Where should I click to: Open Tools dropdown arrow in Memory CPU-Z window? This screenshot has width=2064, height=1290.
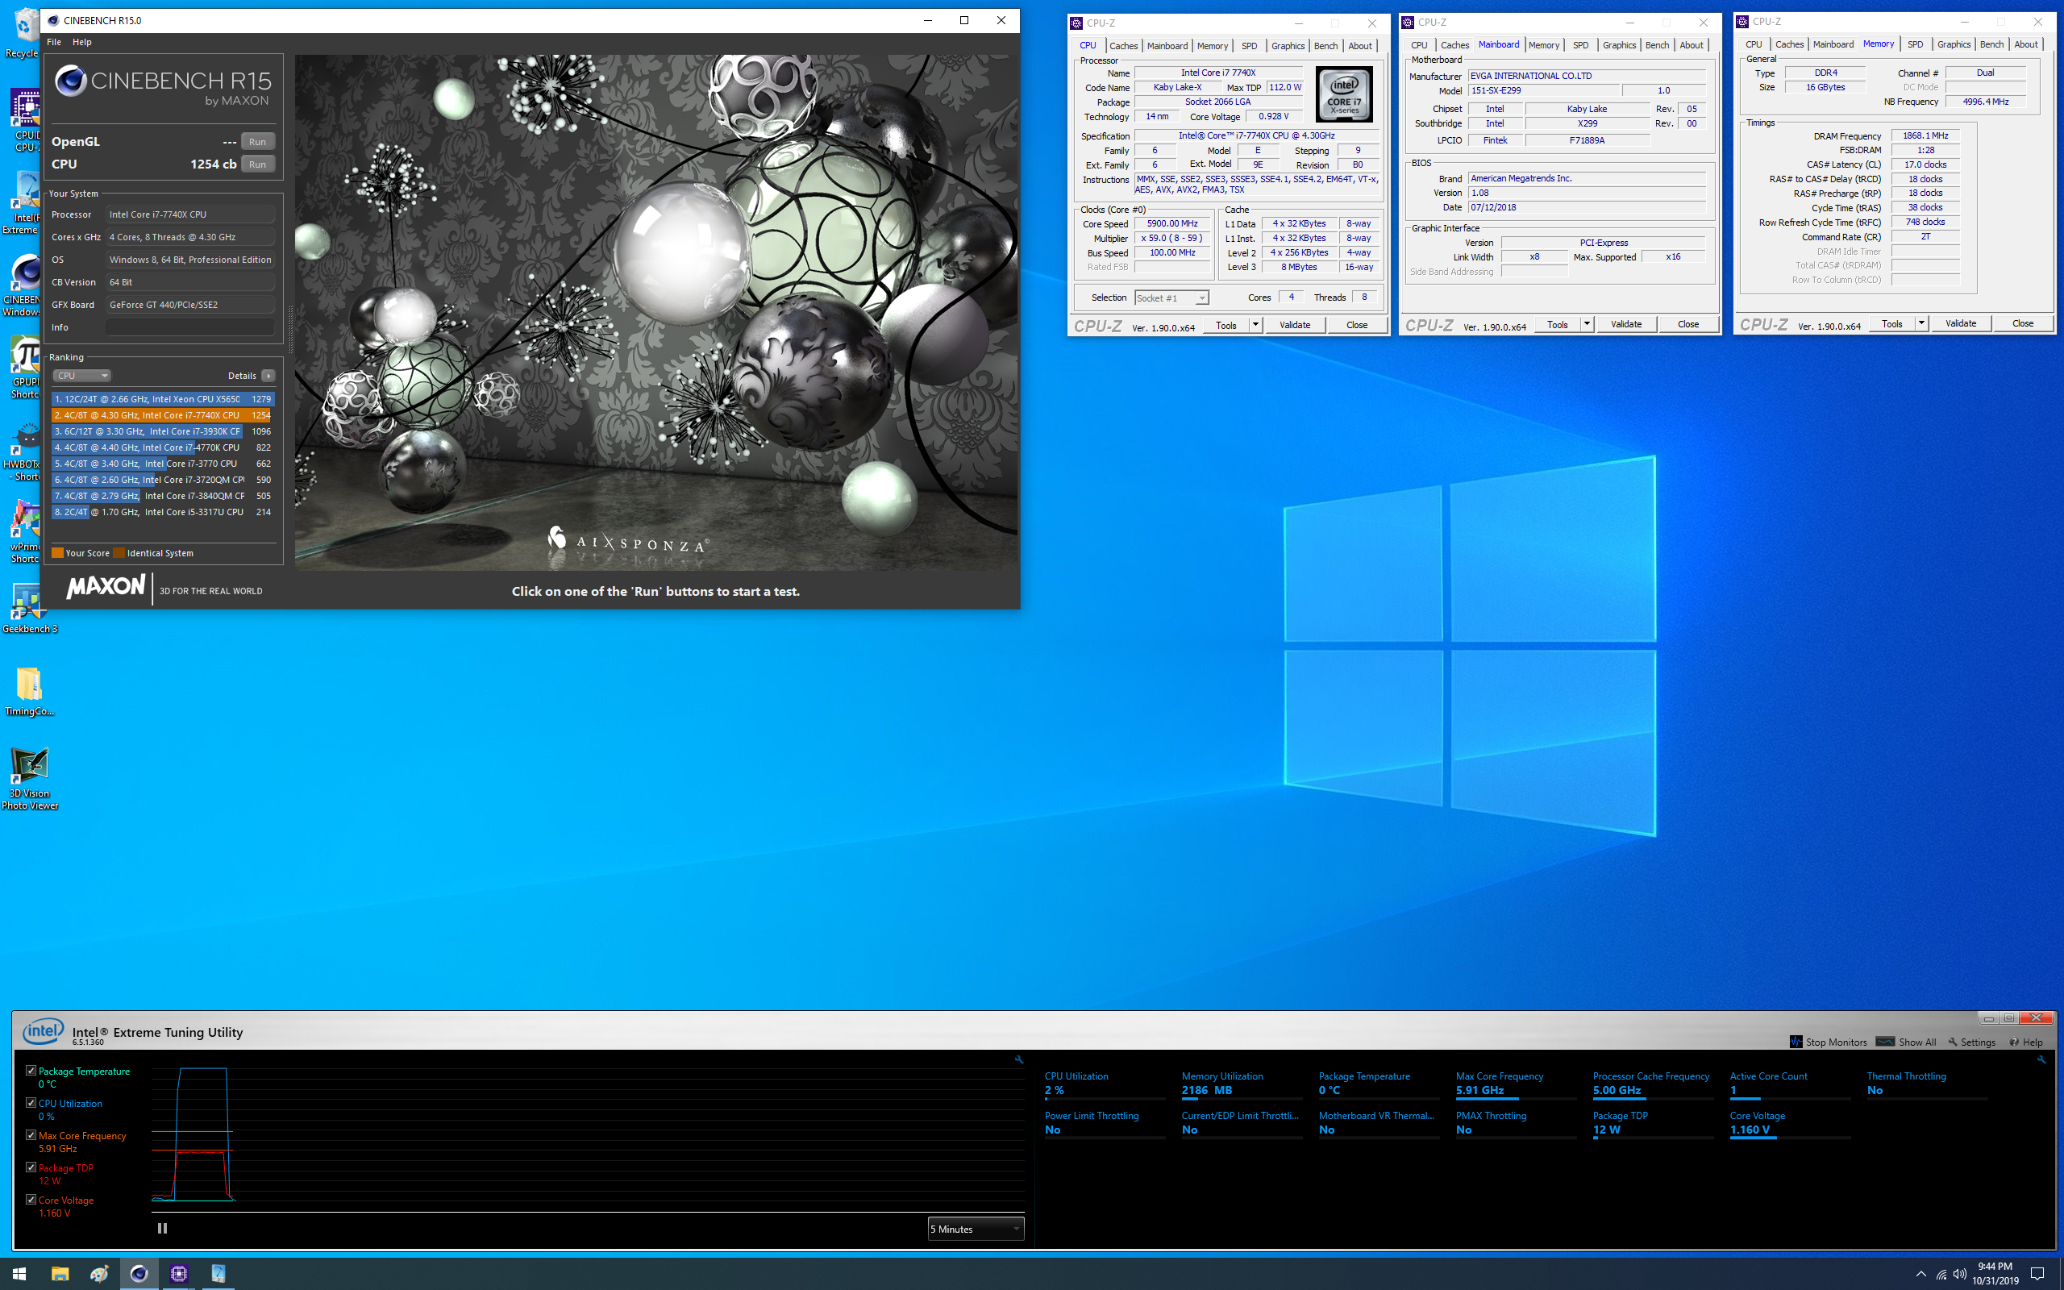1920,323
